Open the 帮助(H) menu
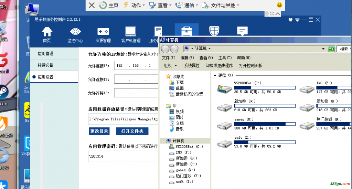 [244, 58]
